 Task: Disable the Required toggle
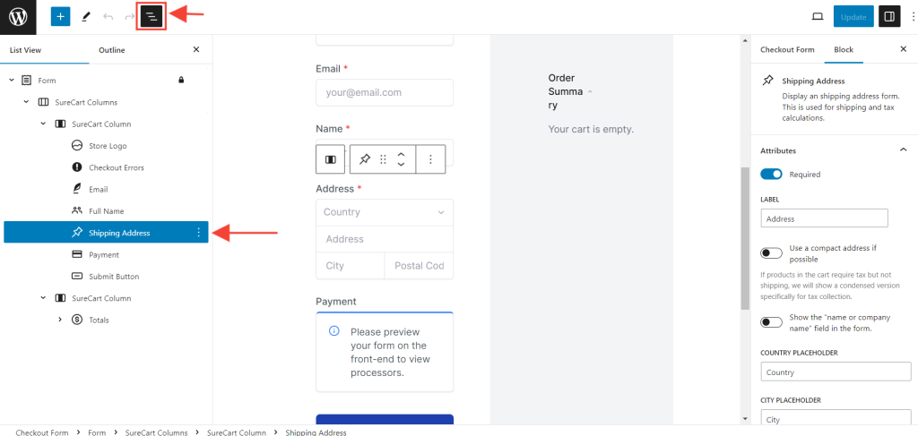click(x=771, y=175)
